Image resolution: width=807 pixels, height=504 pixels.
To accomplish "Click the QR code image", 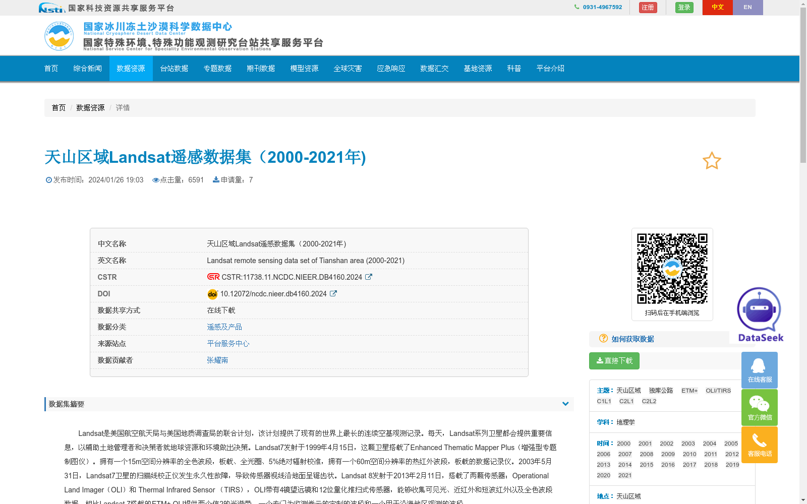I will [672, 269].
